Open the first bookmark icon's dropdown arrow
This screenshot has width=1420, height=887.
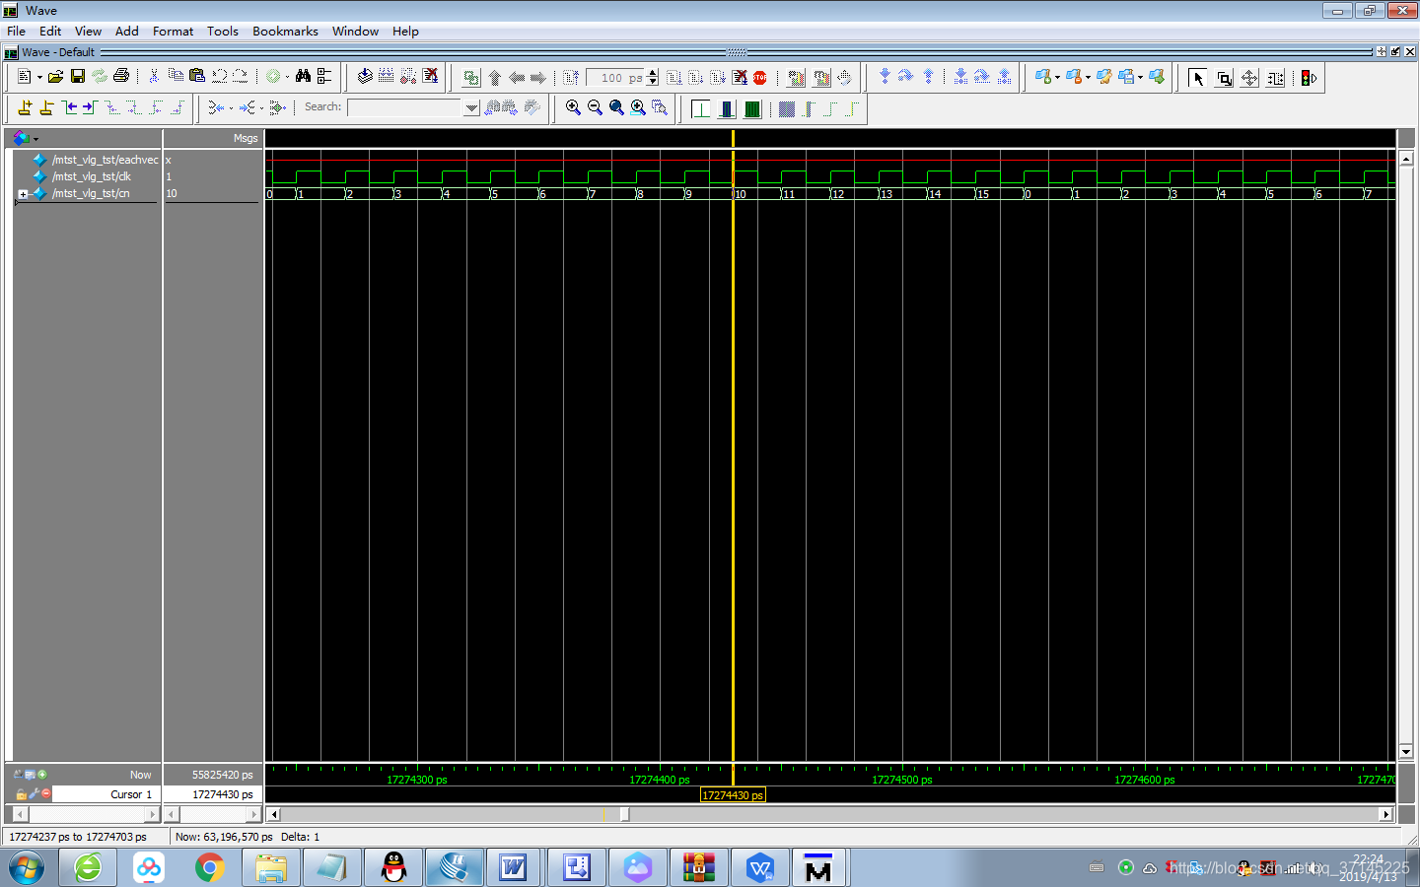click(1057, 77)
